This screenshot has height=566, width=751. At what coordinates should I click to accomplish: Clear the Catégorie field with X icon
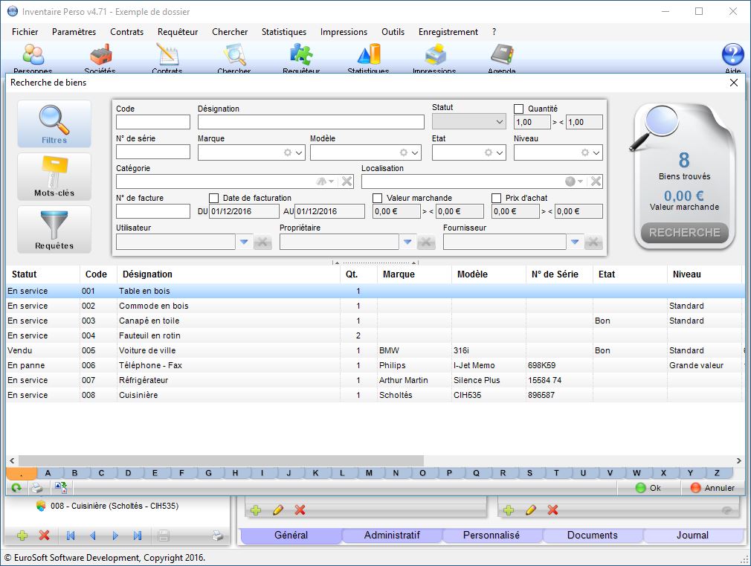[x=347, y=181]
